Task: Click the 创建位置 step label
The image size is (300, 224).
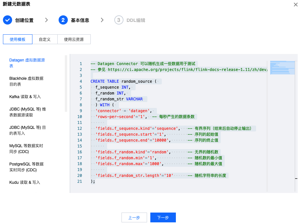Action: [24, 20]
